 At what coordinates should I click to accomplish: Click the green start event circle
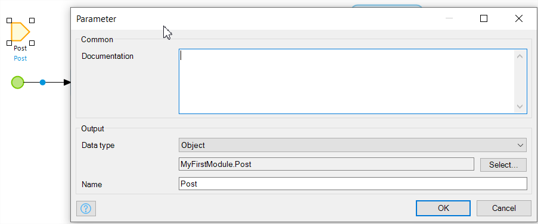coord(17,83)
